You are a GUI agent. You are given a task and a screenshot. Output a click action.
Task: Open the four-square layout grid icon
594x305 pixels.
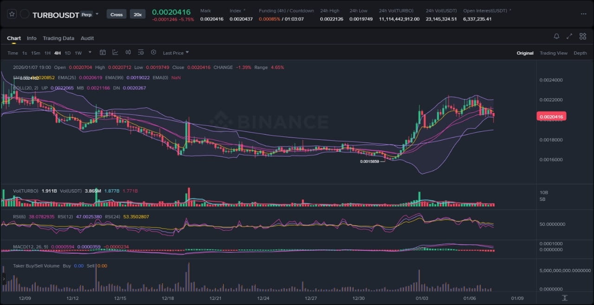[582, 37]
